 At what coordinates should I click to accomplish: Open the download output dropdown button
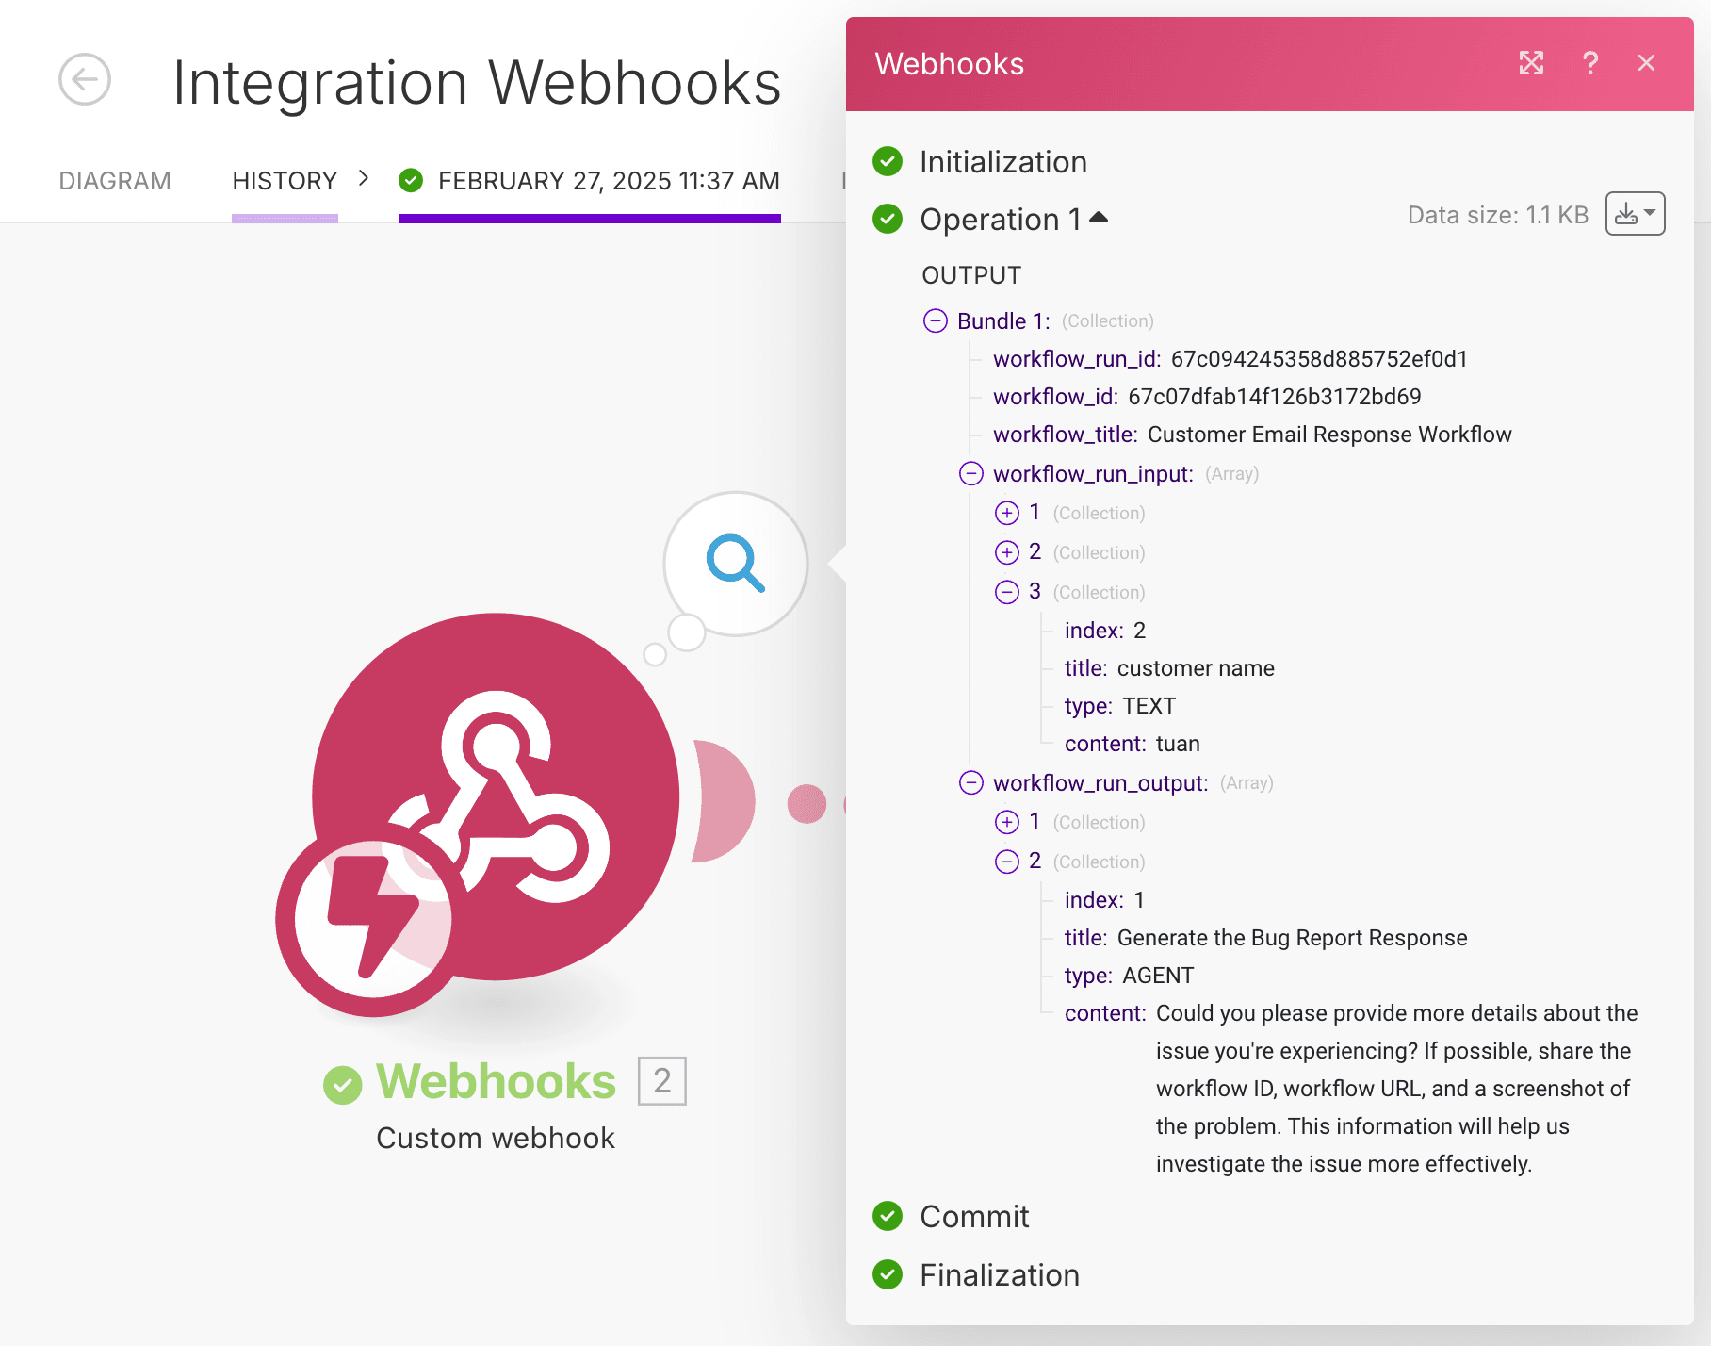[x=1636, y=214]
